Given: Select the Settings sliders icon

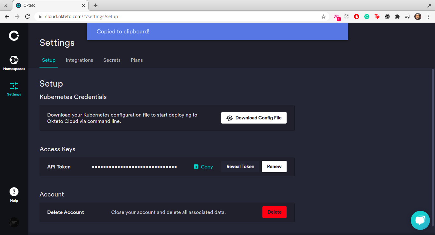Looking at the screenshot, I should 14,86.
